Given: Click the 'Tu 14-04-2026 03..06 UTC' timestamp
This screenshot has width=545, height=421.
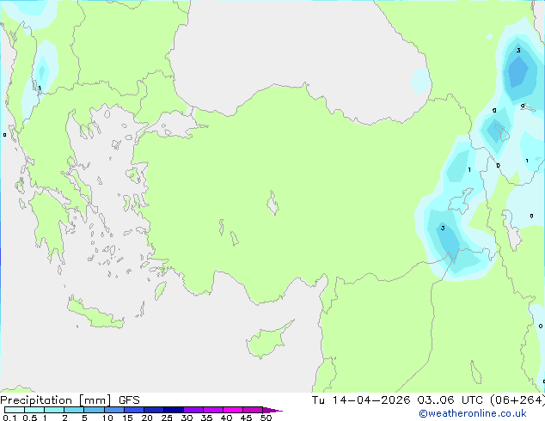Looking at the screenshot, I should click(x=397, y=400).
